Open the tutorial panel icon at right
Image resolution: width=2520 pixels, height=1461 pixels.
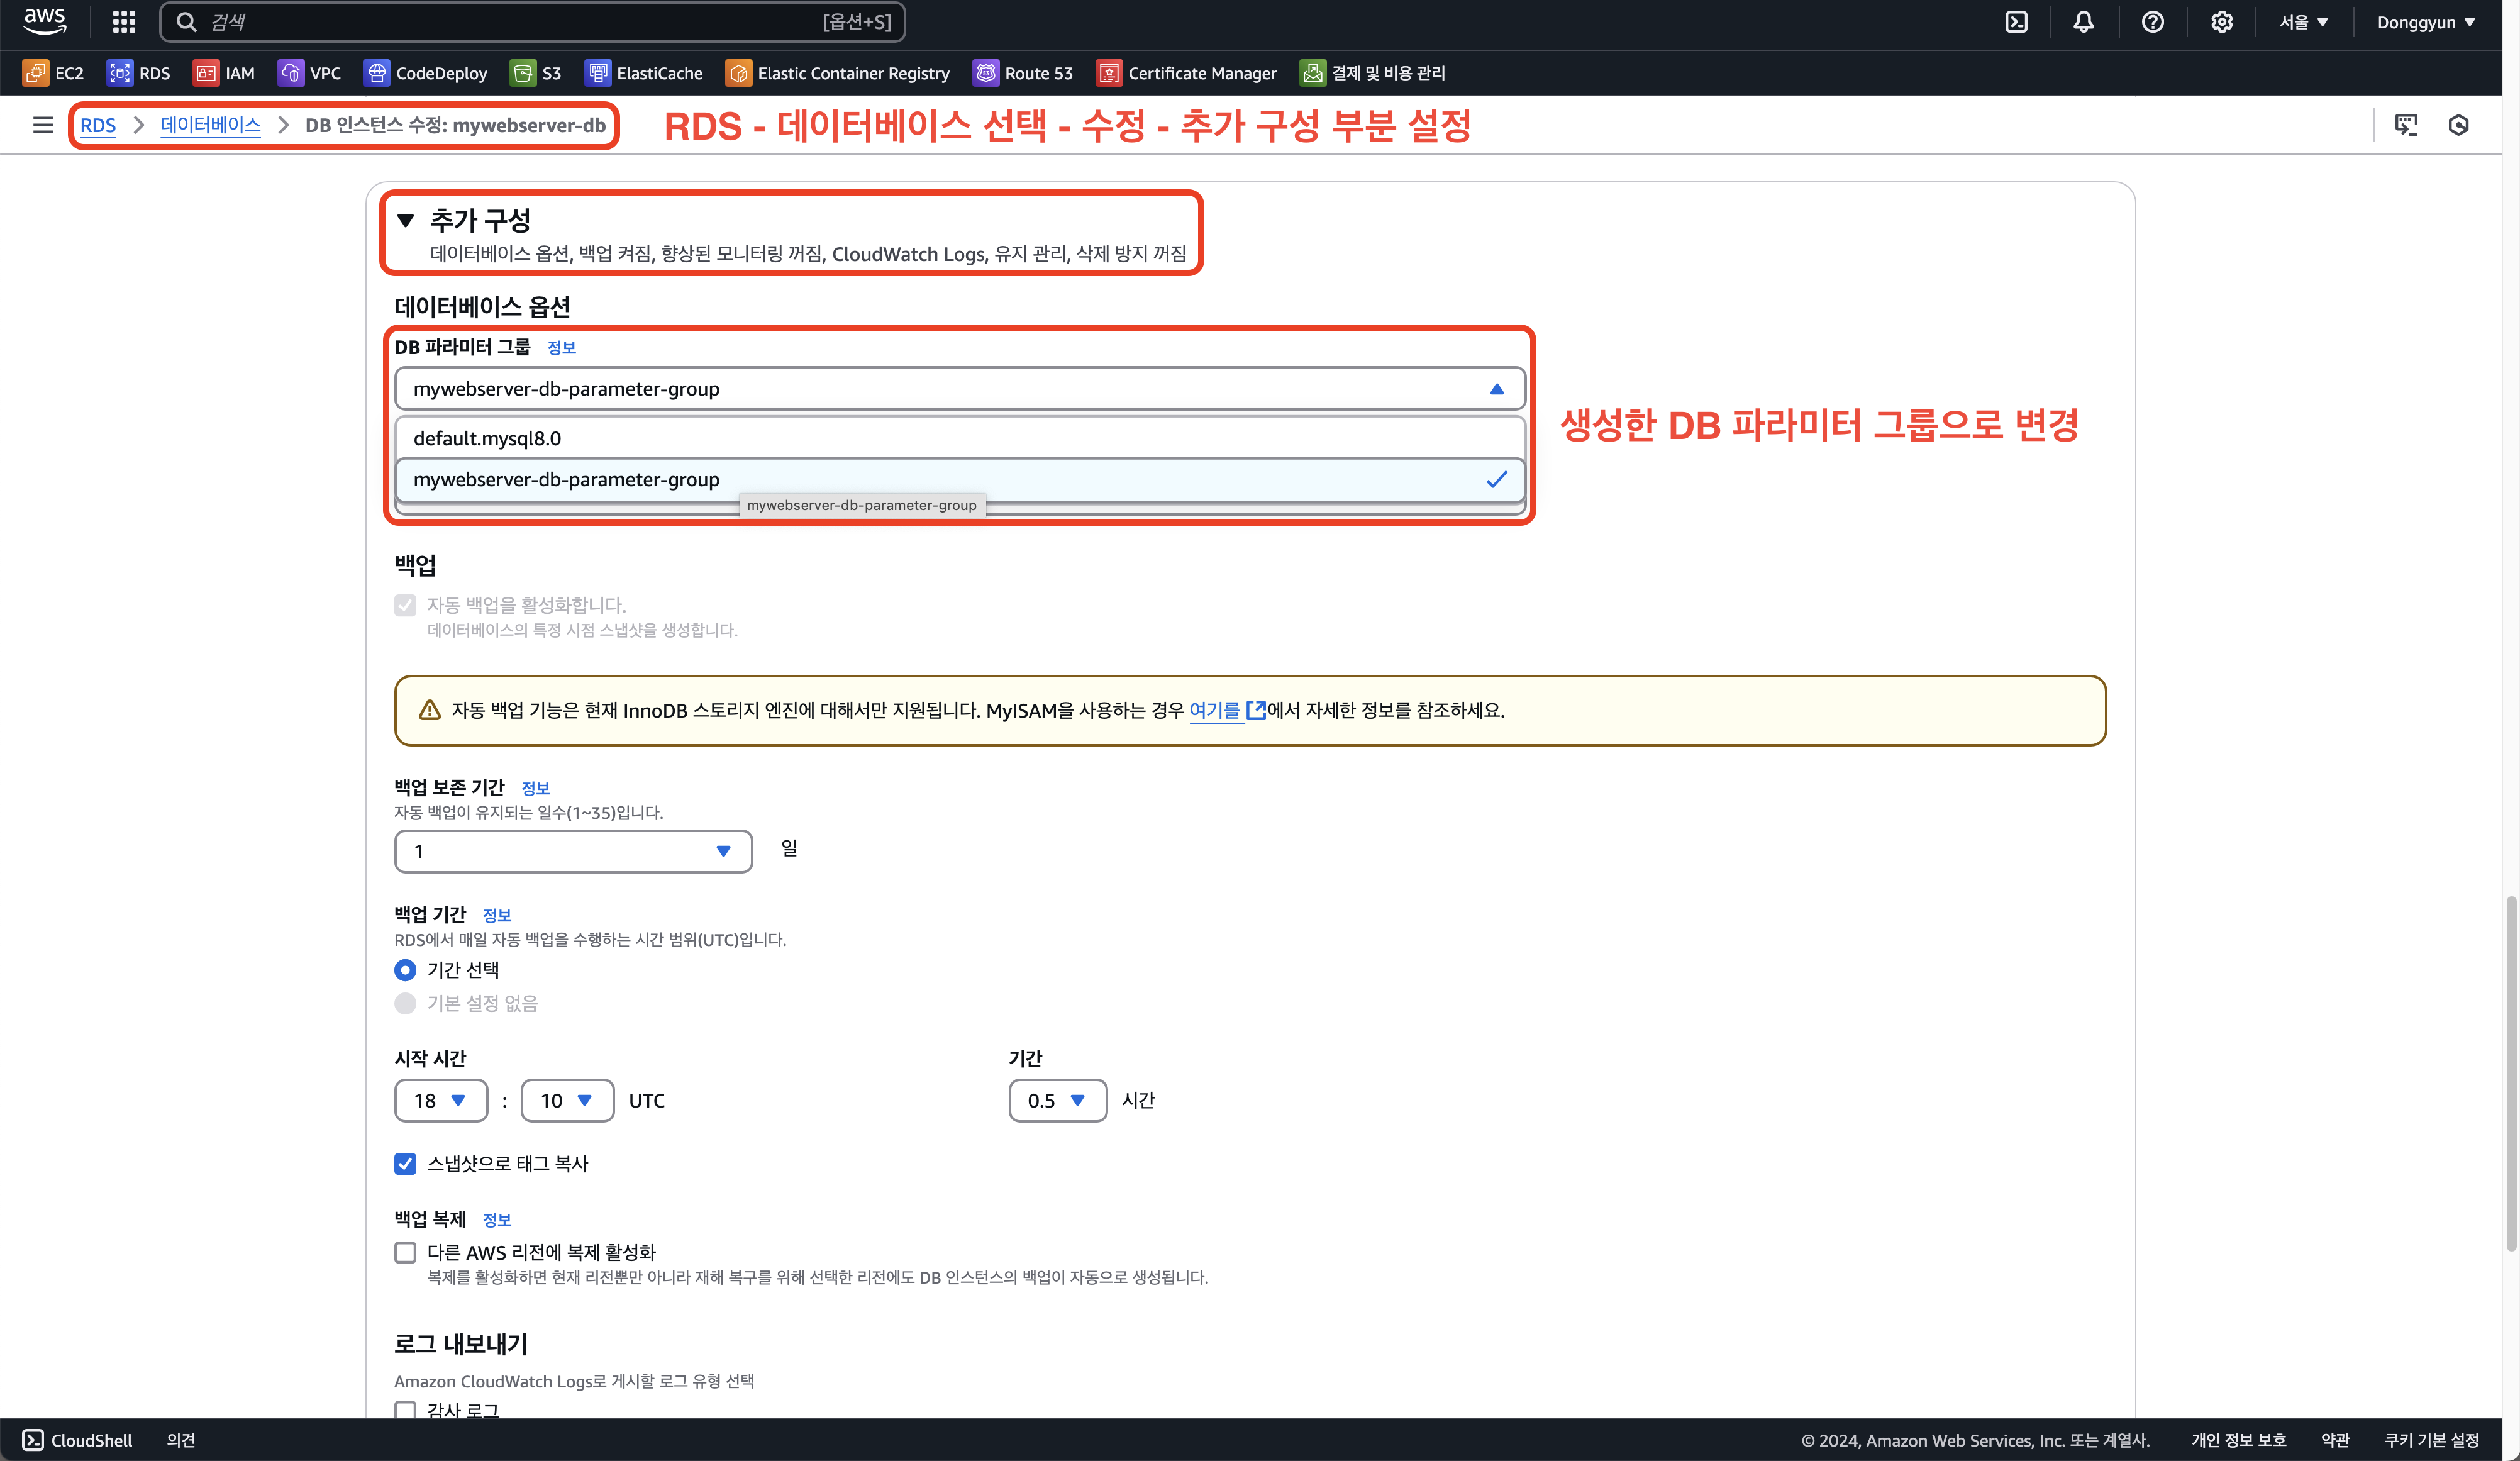[2406, 125]
